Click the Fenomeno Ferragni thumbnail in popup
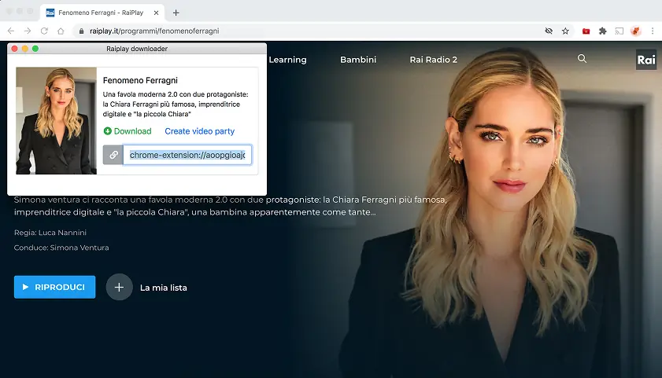Screen dimensions: 662x378 [56, 120]
